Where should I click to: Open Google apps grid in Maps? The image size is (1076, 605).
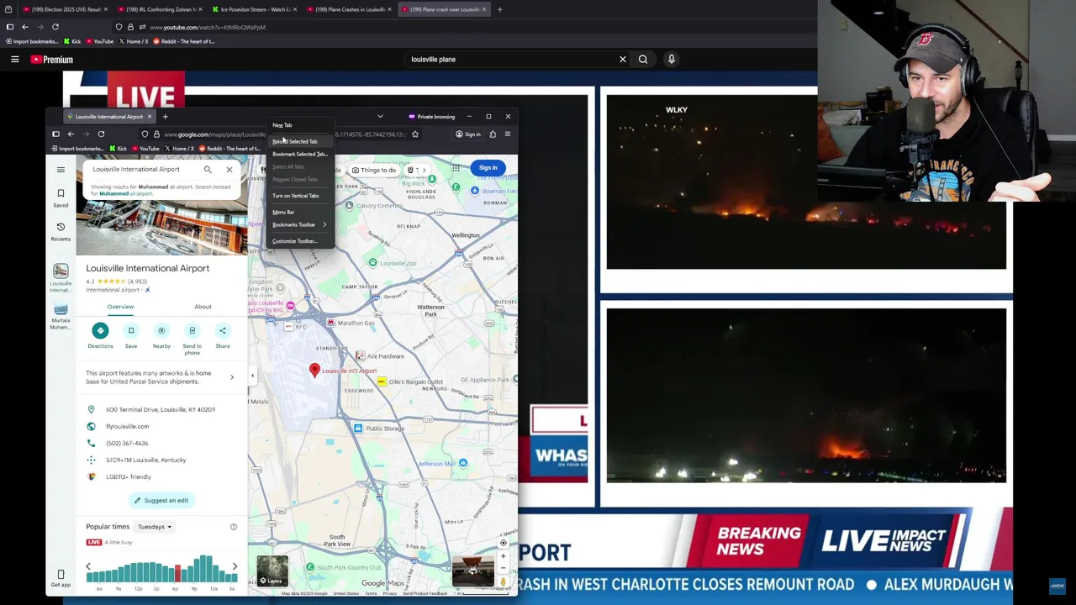tap(456, 168)
